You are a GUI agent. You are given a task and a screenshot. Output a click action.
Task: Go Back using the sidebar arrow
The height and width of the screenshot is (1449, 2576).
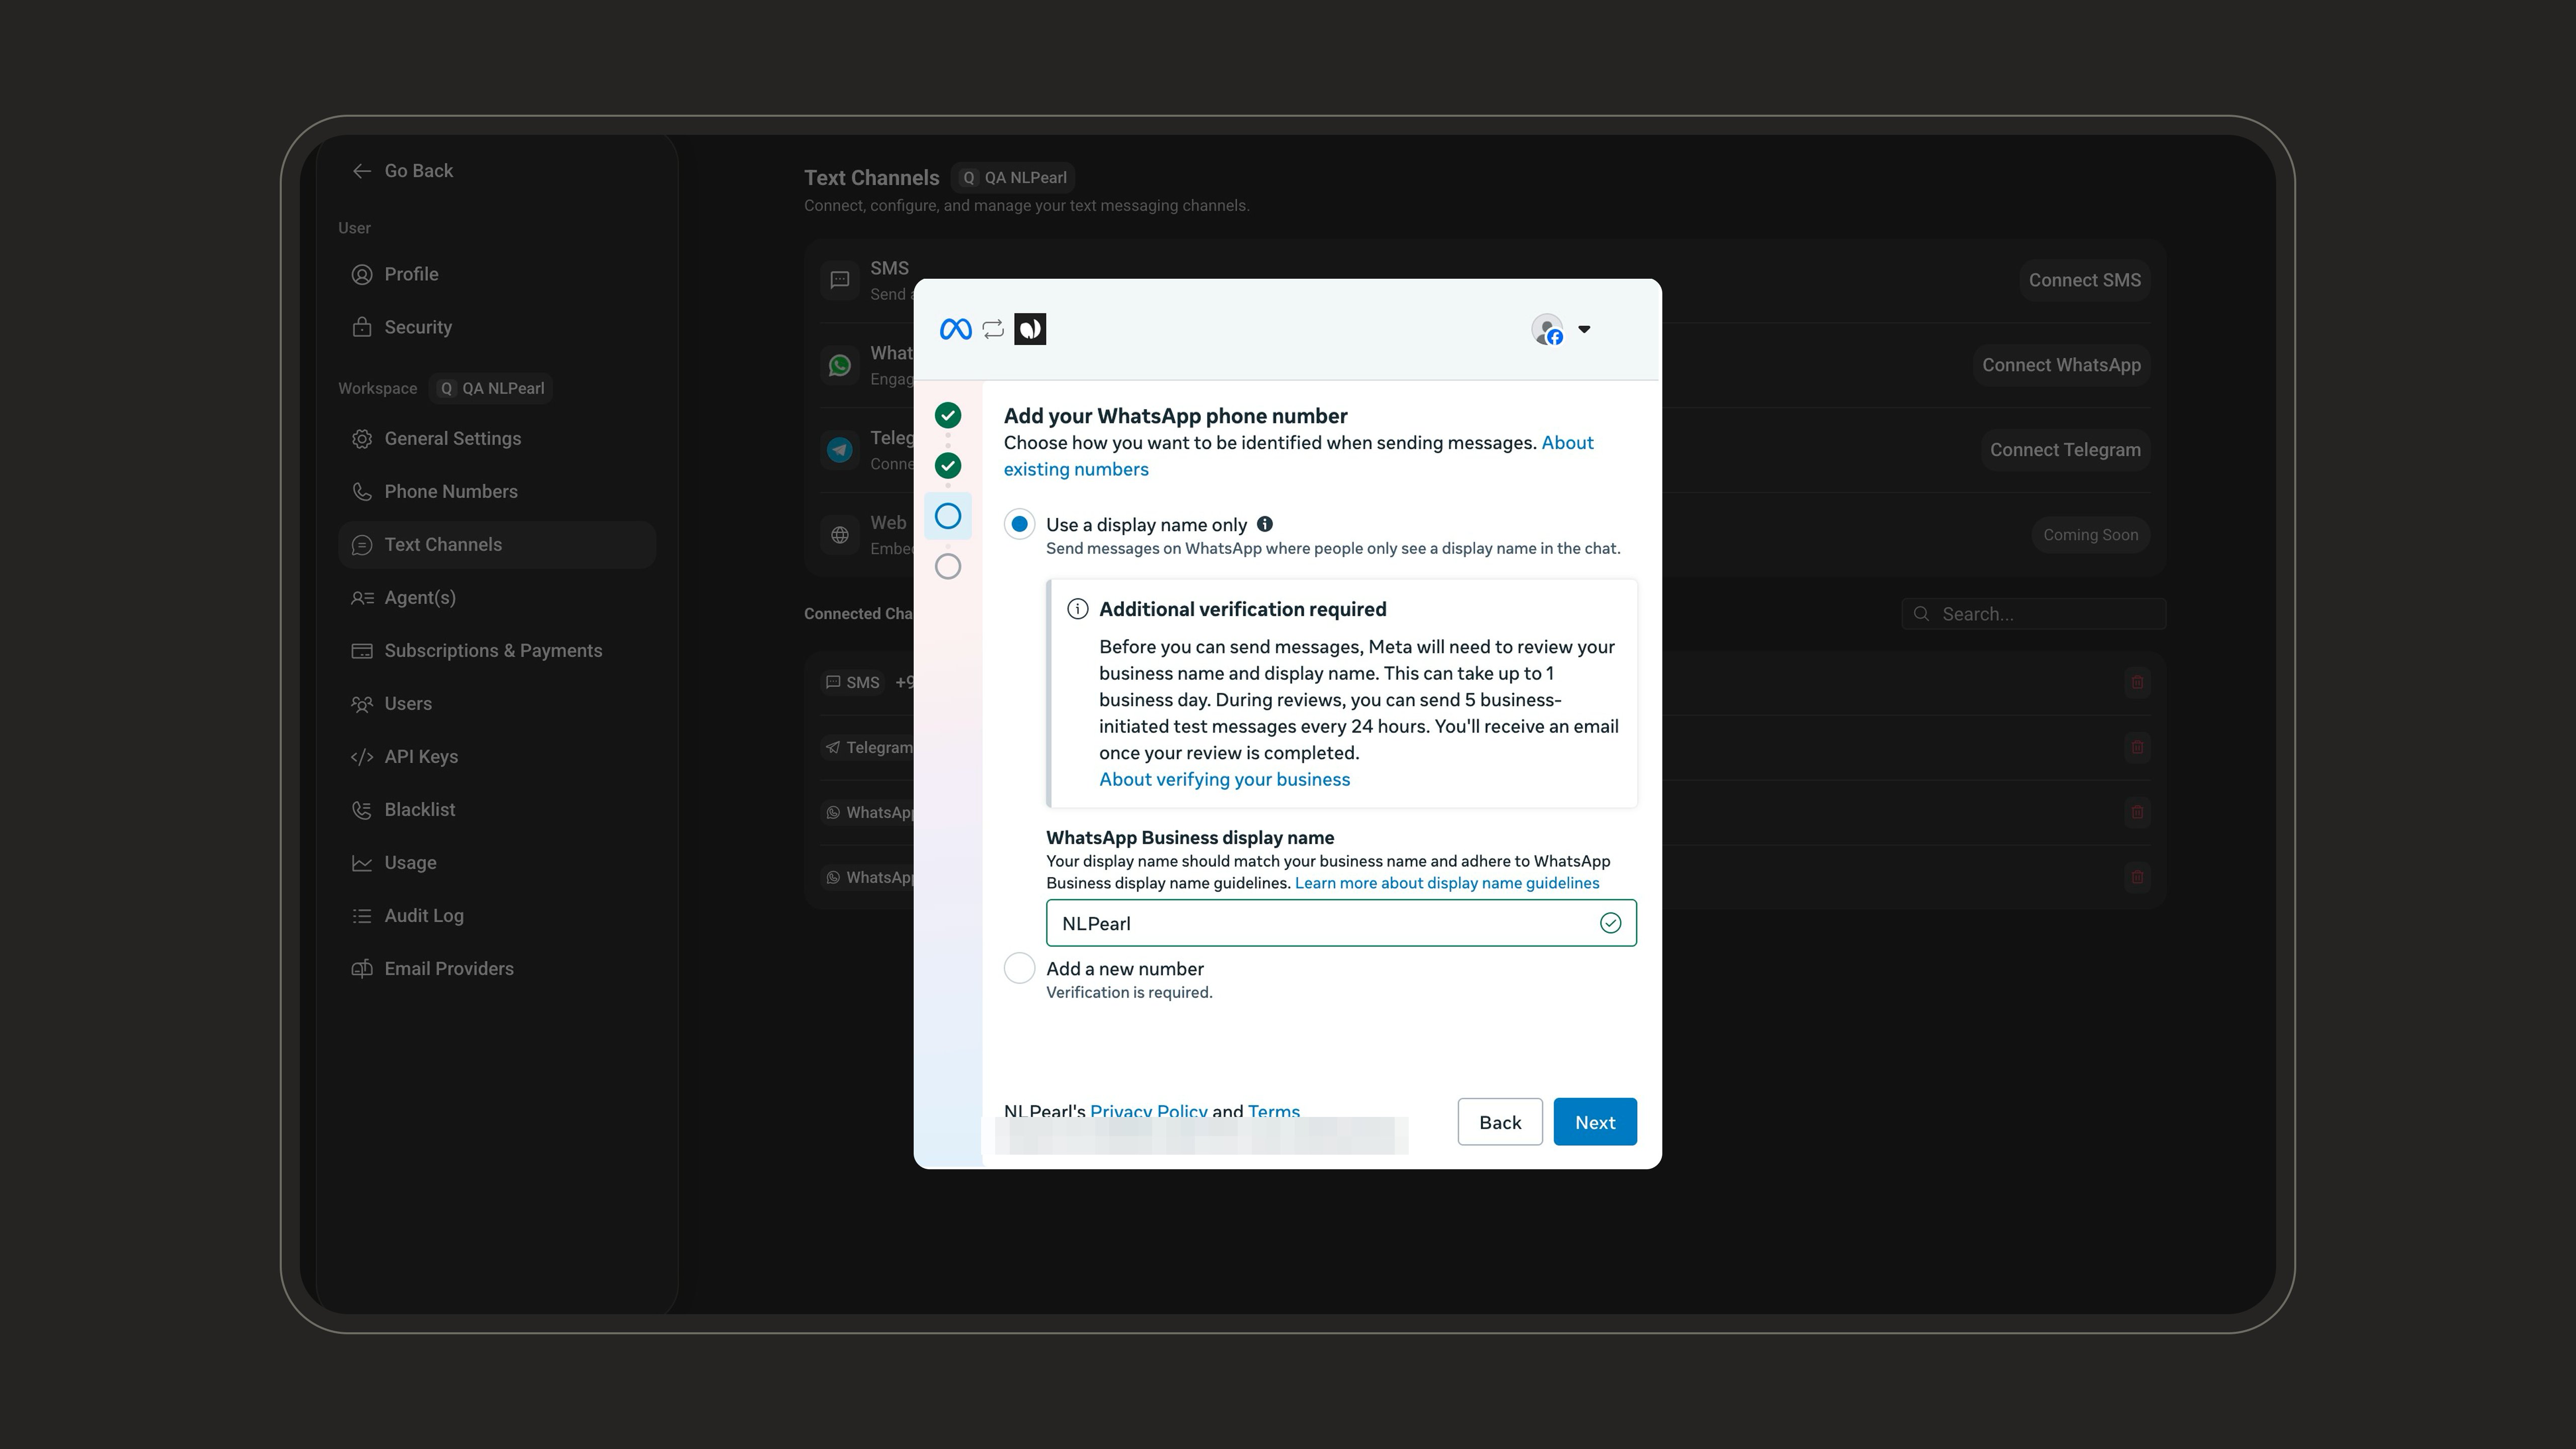click(x=403, y=171)
